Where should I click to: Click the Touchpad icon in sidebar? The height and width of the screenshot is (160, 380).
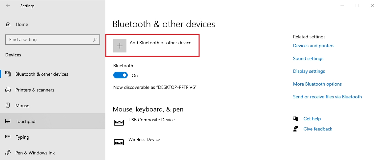8,121
